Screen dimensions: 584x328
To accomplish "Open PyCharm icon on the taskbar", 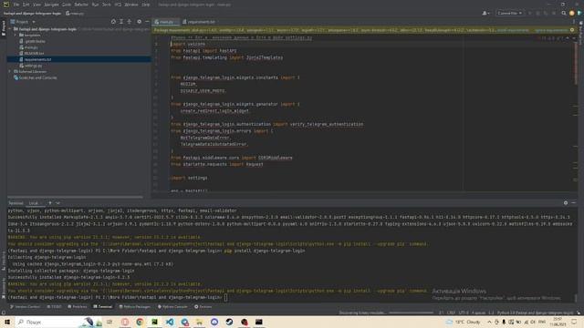I will pos(154,322).
